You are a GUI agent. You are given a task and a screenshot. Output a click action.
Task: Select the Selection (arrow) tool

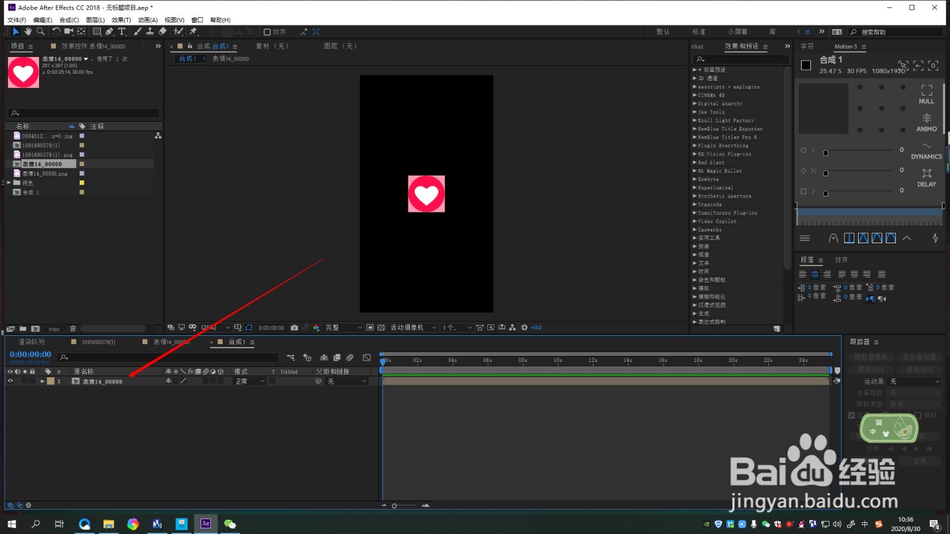[x=16, y=31]
